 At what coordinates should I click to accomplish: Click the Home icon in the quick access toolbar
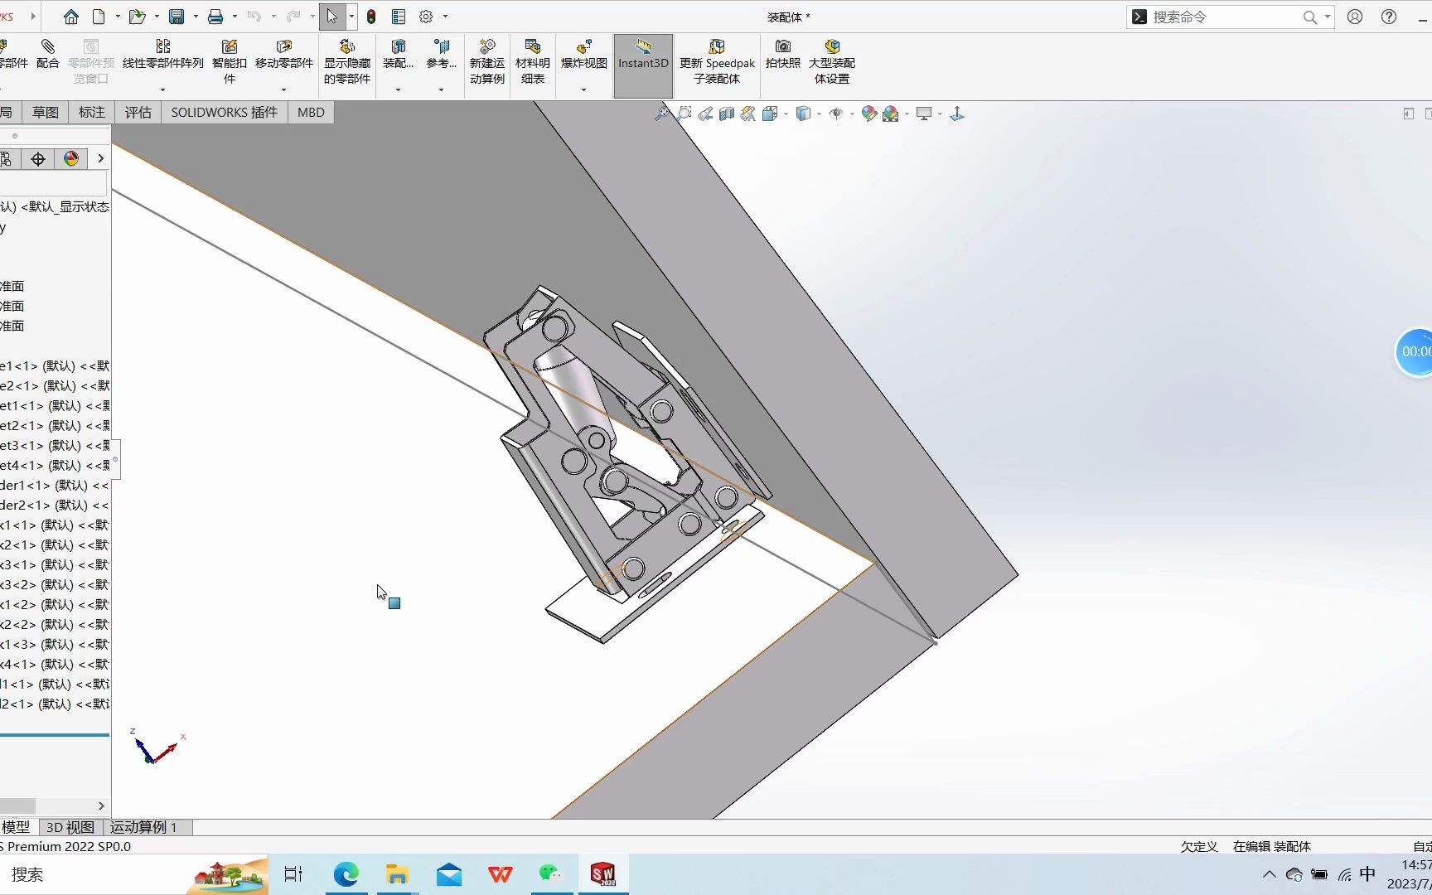pos(71,17)
